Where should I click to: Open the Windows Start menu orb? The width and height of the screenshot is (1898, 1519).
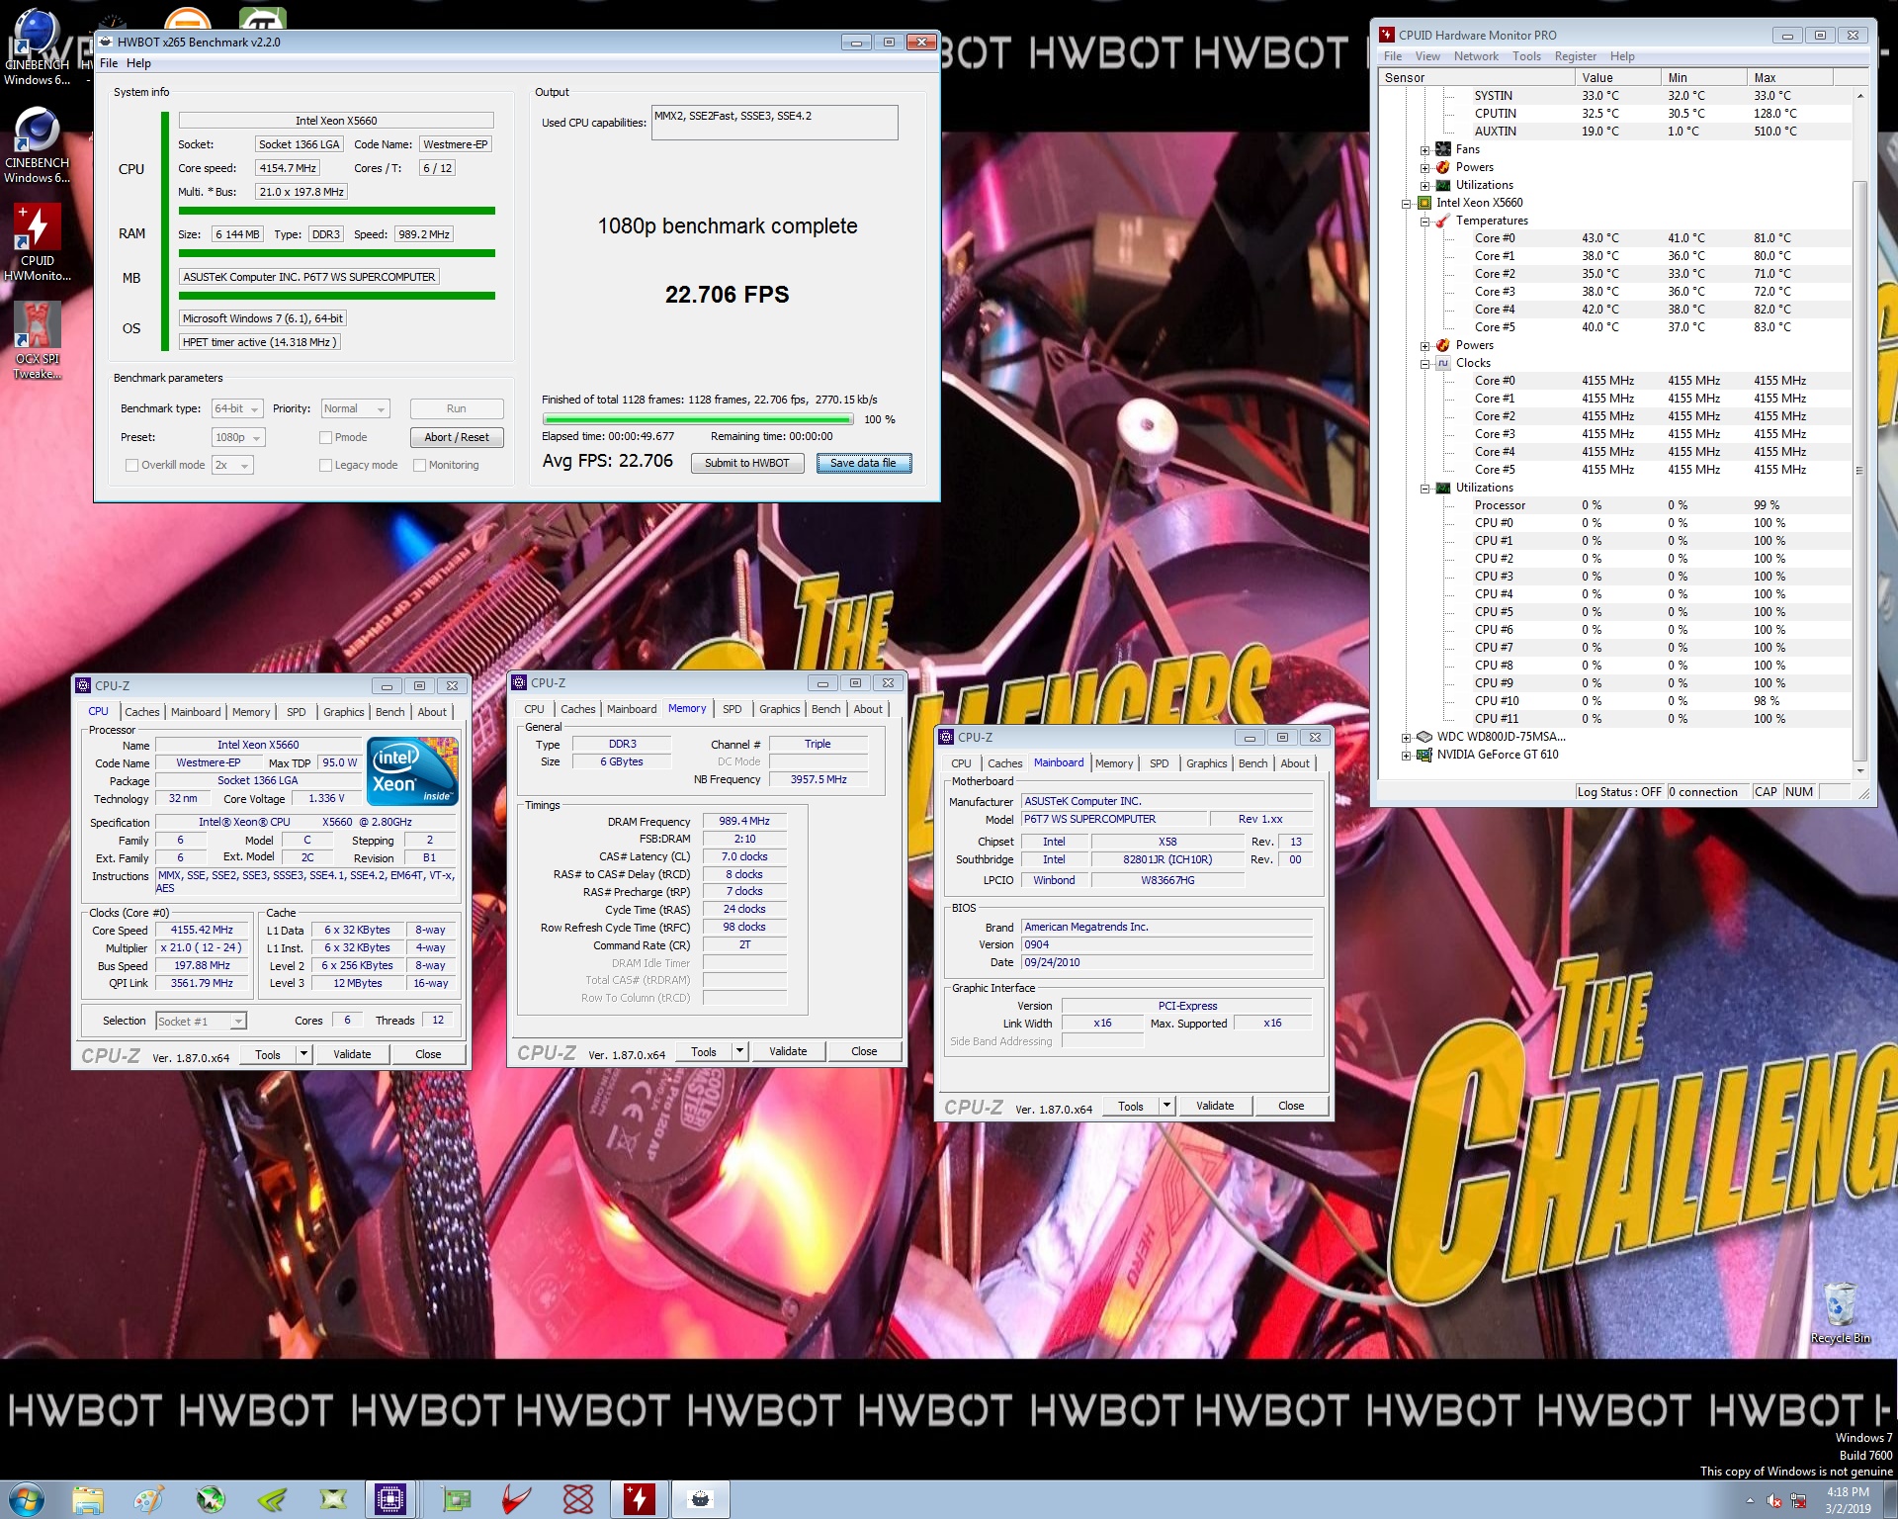27,1499
